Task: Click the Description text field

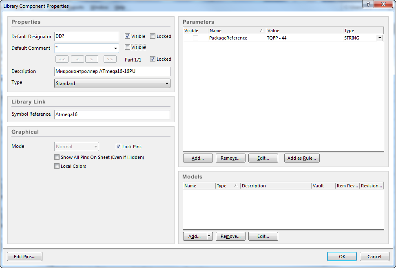Action: [112, 71]
